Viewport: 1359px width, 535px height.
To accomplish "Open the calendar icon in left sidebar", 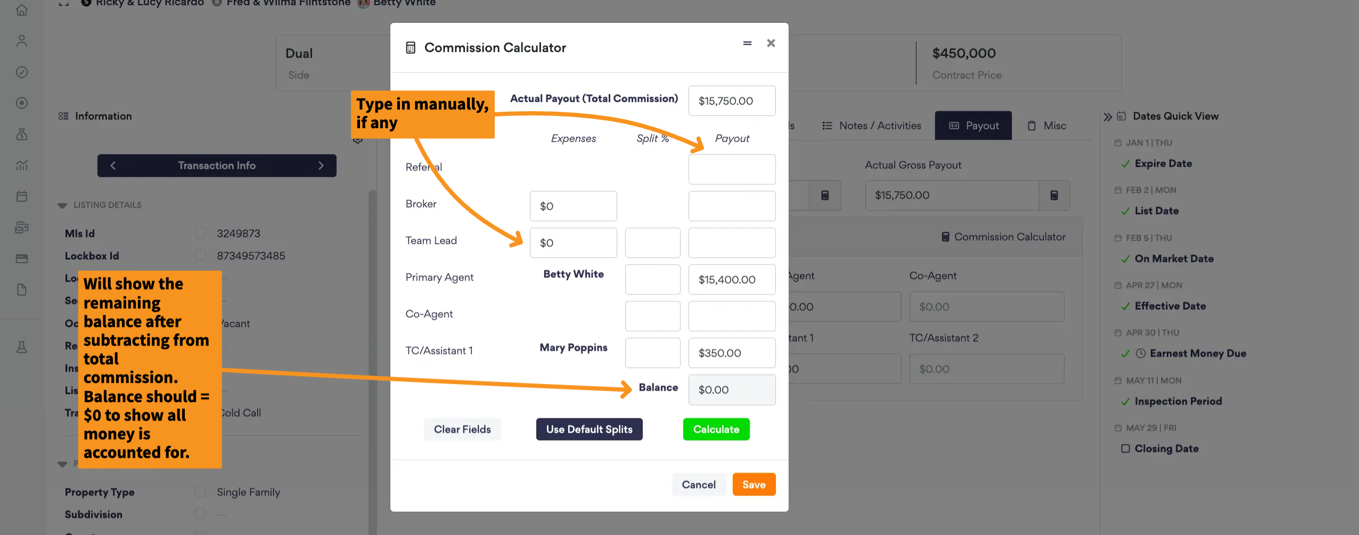I will pos(22,196).
